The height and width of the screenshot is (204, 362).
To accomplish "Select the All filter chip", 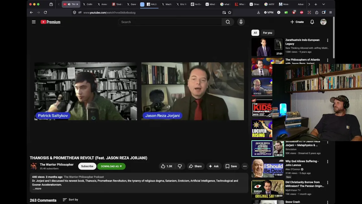I will pyautogui.click(x=255, y=33).
